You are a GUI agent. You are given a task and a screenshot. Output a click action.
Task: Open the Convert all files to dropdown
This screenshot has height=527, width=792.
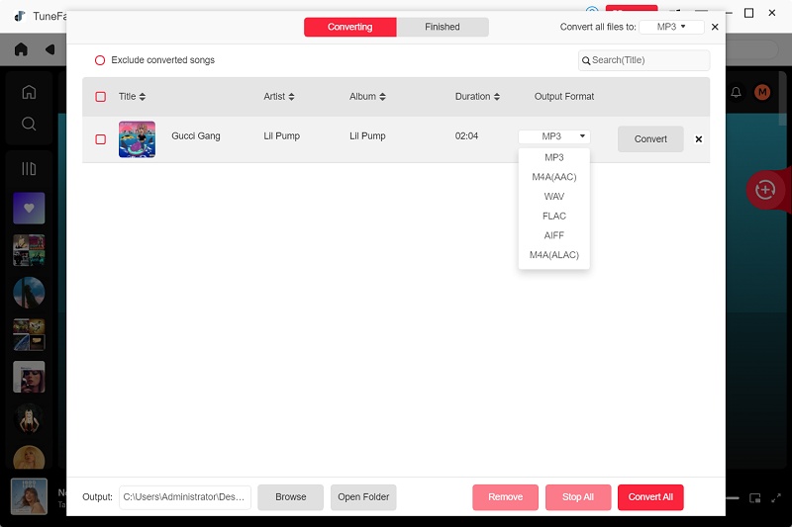(x=671, y=27)
